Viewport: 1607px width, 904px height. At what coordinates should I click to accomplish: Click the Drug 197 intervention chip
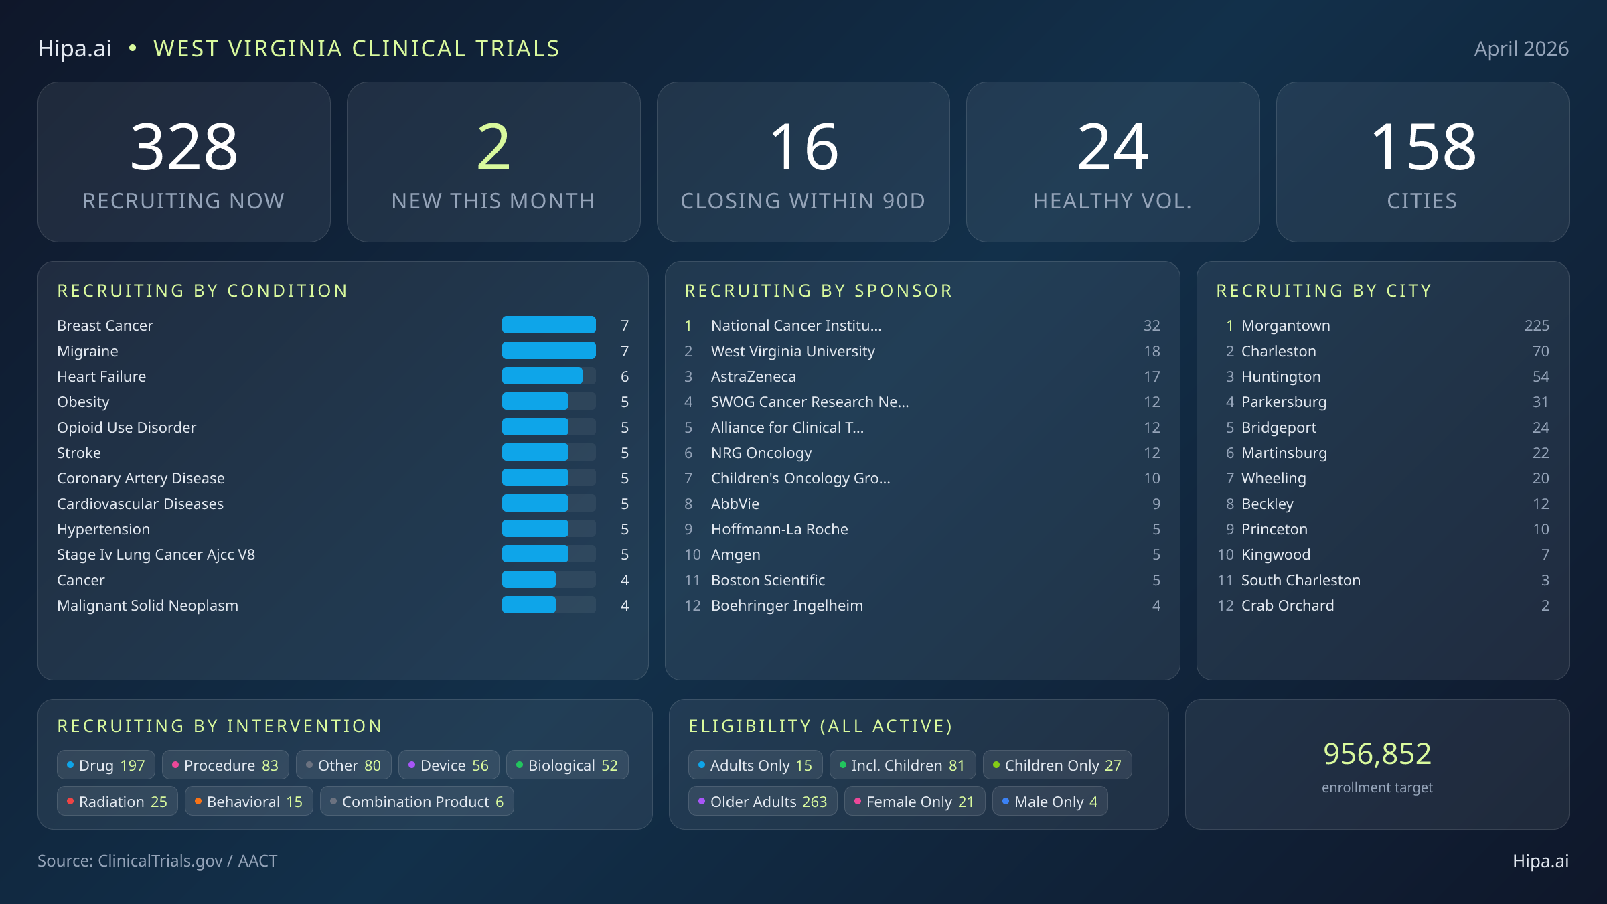[x=106, y=765]
